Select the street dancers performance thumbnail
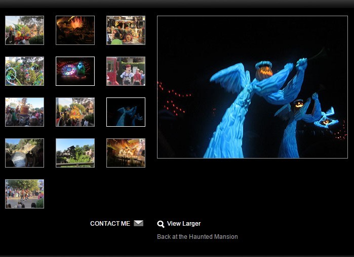Screen dimensions: 354x257 [25, 194]
